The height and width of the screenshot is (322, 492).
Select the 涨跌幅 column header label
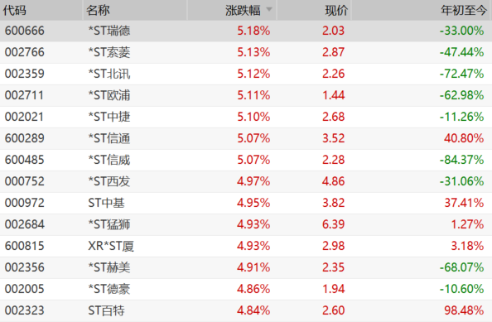click(x=243, y=10)
